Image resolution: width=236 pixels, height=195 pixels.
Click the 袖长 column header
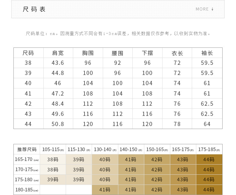[x=207, y=53]
